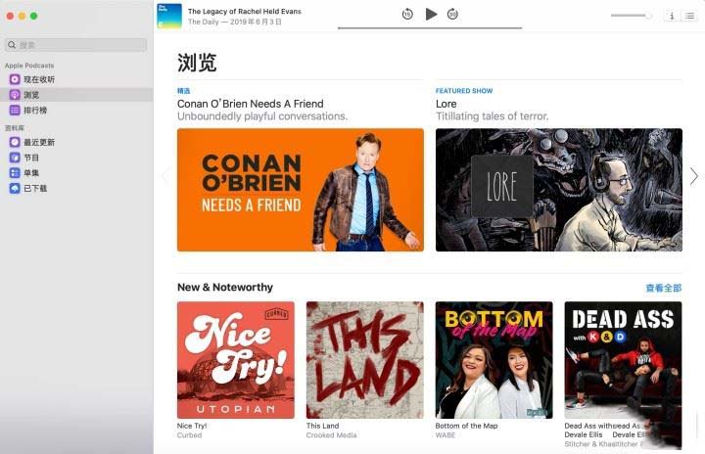Skip forward 30 seconds
Screen dimensions: 705x454
click(452, 15)
